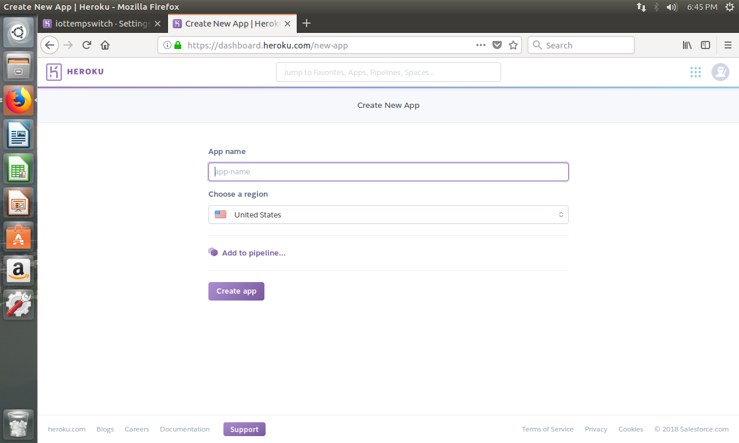Close the Create New App tab

tap(287, 24)
